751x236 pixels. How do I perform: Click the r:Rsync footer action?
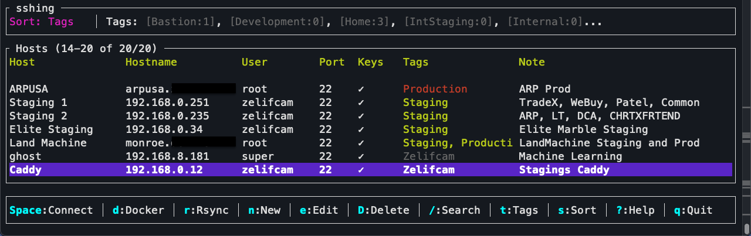click(x=206, y=210)
